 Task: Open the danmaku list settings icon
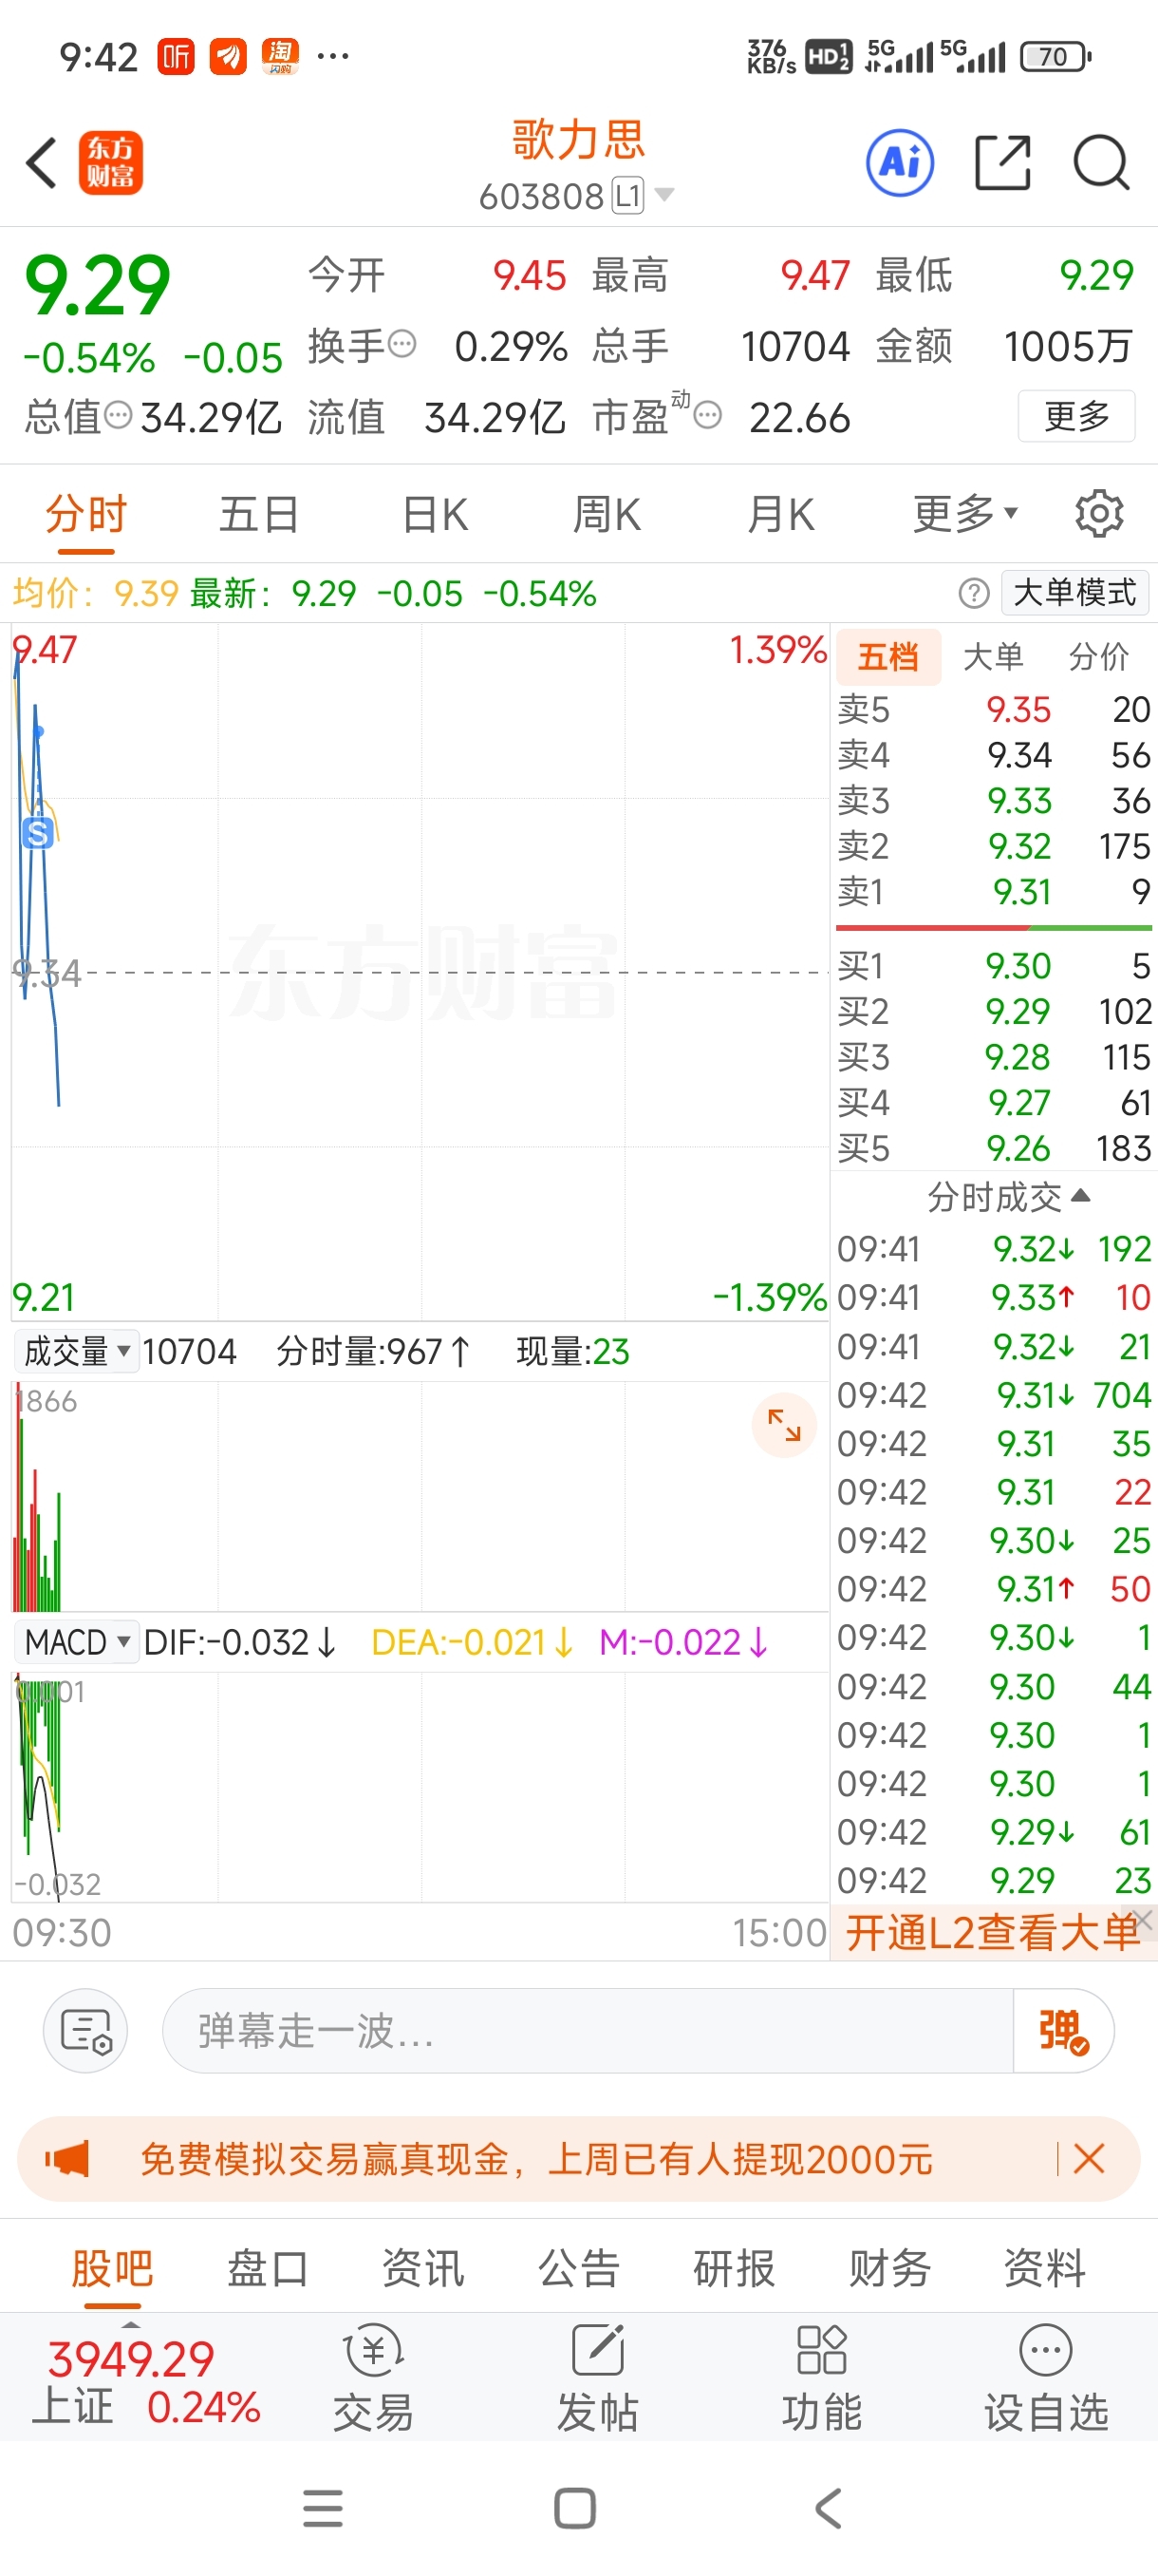(x=84, y=2030)
